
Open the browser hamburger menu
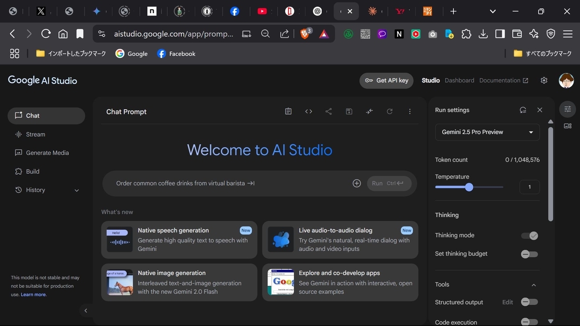click(567, 34)
